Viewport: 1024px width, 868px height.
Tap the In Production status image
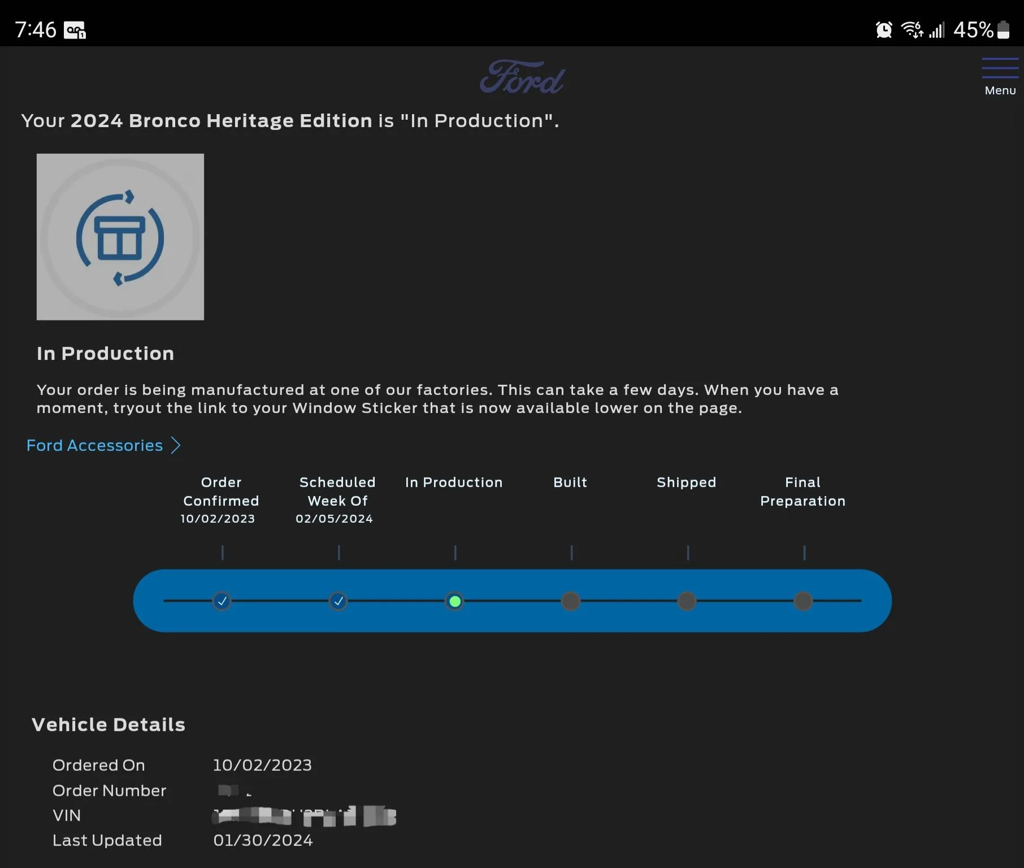tap(120, 237)
